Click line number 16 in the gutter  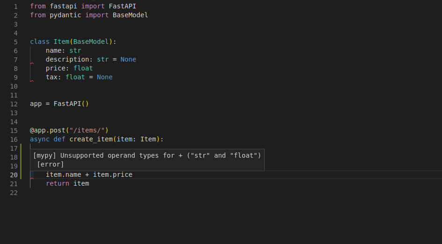pyautogui.click(x=14, y=139)
